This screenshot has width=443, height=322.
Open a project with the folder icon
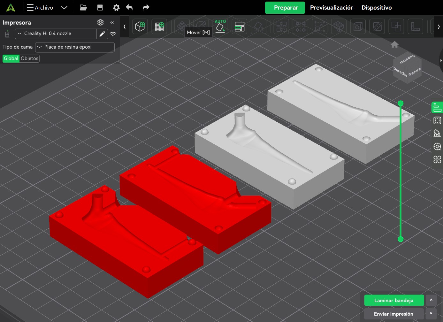[x=83, y=8]
